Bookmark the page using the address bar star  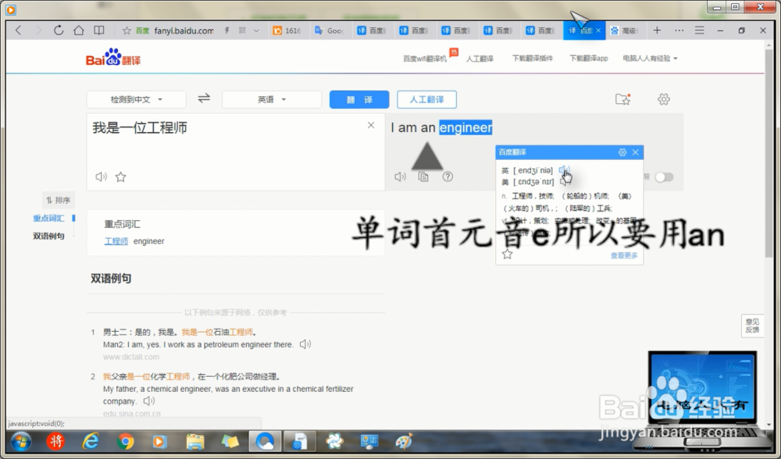point(127,31)
